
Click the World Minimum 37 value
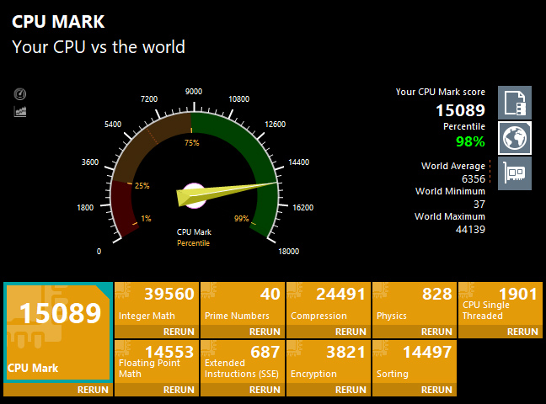[479, 205]
